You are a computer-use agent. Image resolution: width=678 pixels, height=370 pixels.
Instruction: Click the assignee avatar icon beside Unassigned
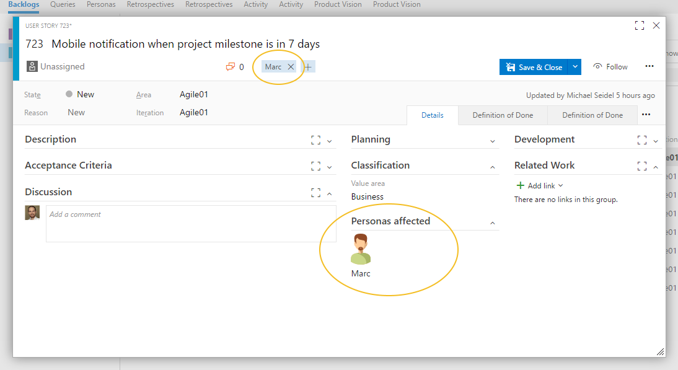31,66
